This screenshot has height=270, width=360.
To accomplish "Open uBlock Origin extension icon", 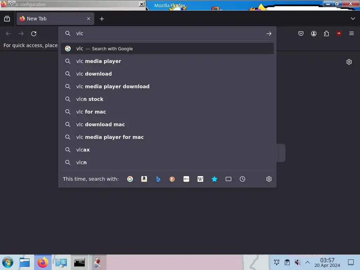I will pyautogui.click(x=339, y=33).
